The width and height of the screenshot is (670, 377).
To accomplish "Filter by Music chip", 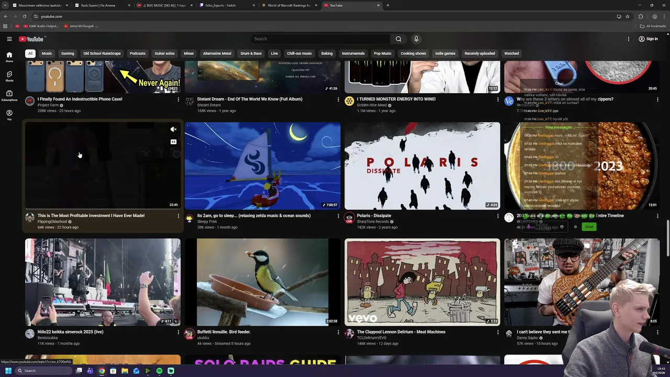I will [47, 53].
